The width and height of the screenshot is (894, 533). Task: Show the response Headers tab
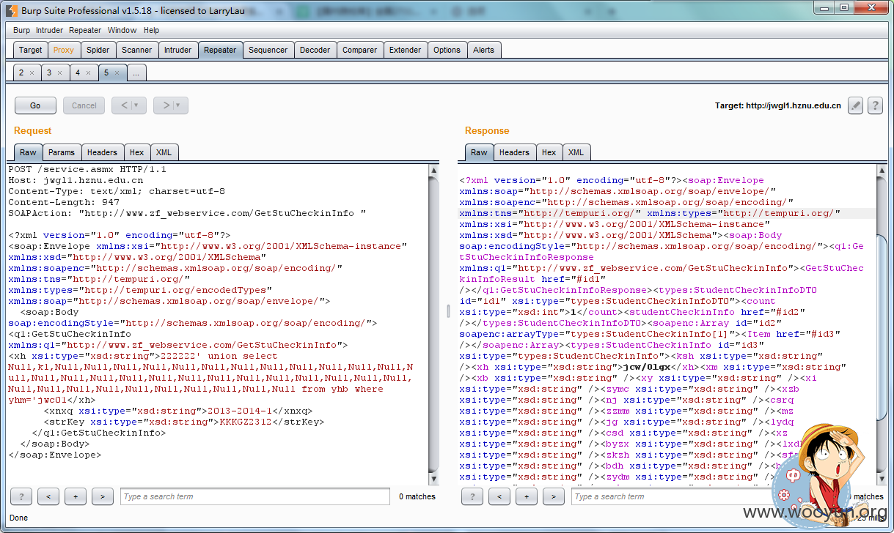point(514,152)
